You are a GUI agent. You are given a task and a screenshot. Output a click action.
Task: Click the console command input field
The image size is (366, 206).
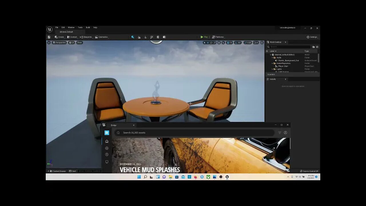coord(90,171)
